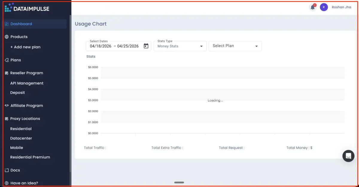Screen dimensions: 359x187
Task: Open Docs link in sidebar
Action: [15, 170]
